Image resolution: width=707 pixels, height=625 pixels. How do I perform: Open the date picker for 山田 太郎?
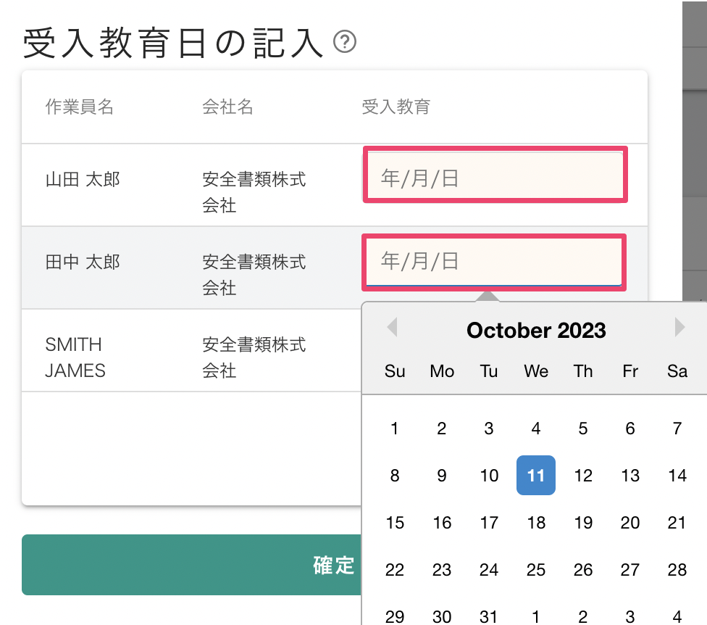(495, 174)
